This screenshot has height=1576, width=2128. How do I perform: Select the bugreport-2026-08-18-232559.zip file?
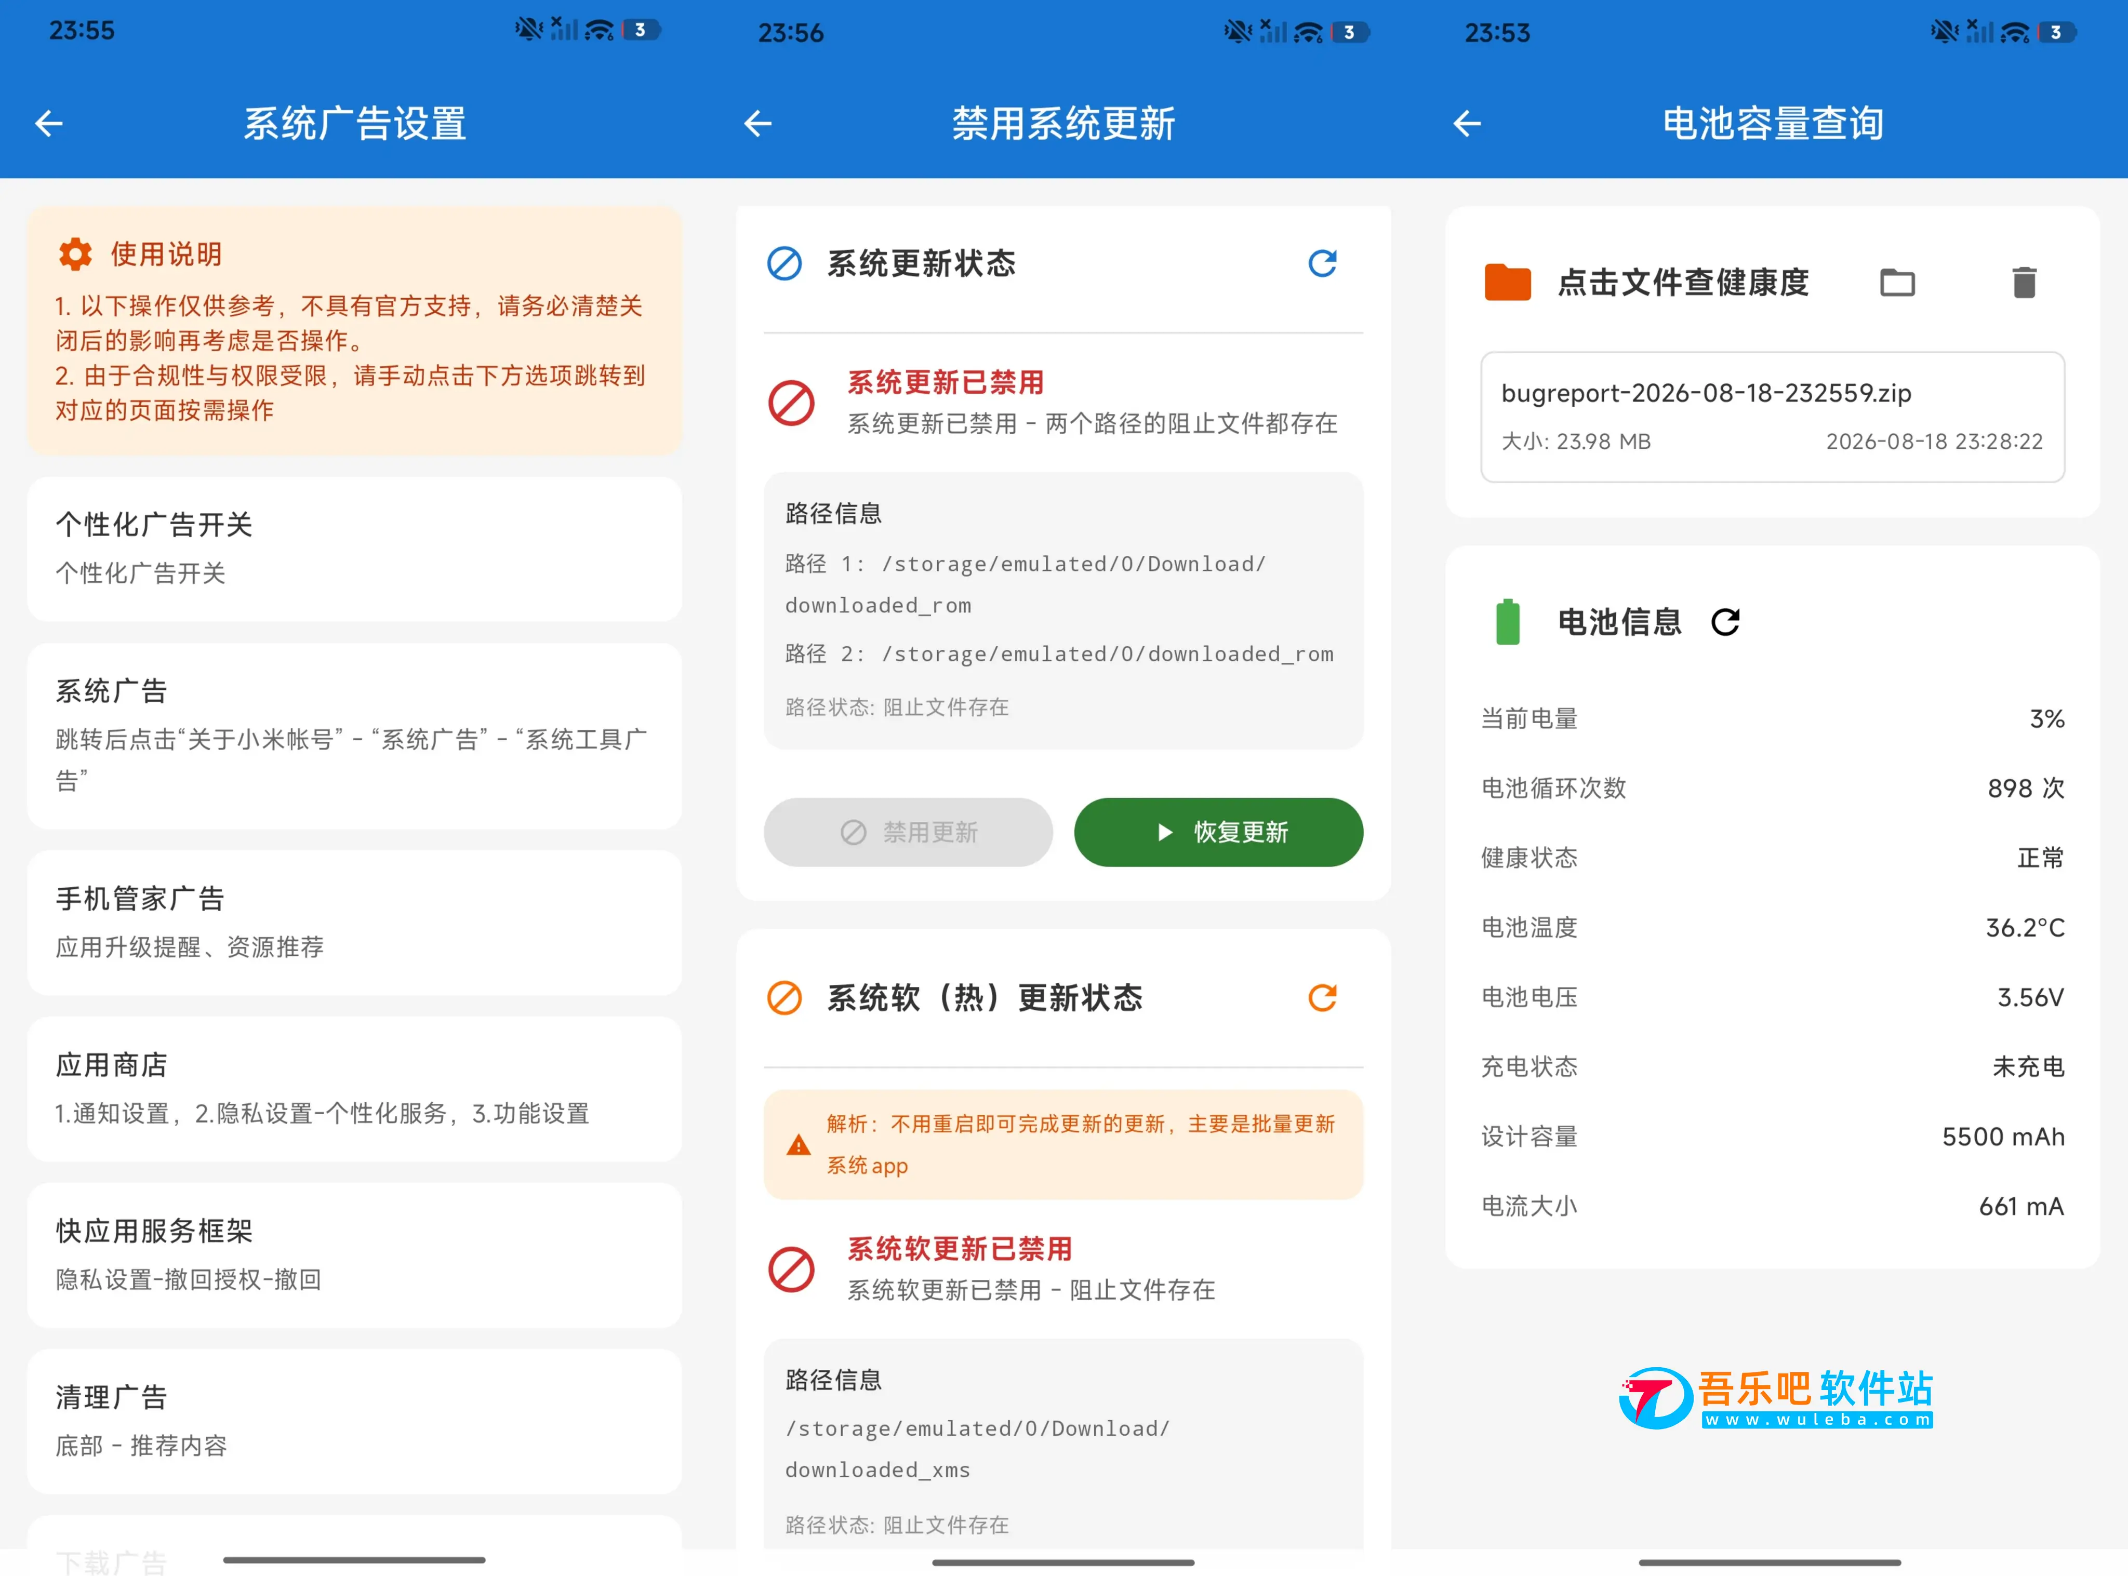pyautogui.click(x=1772, y=417)
